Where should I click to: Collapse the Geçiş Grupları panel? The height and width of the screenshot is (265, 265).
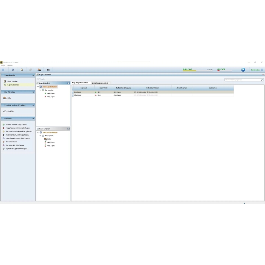68,129
